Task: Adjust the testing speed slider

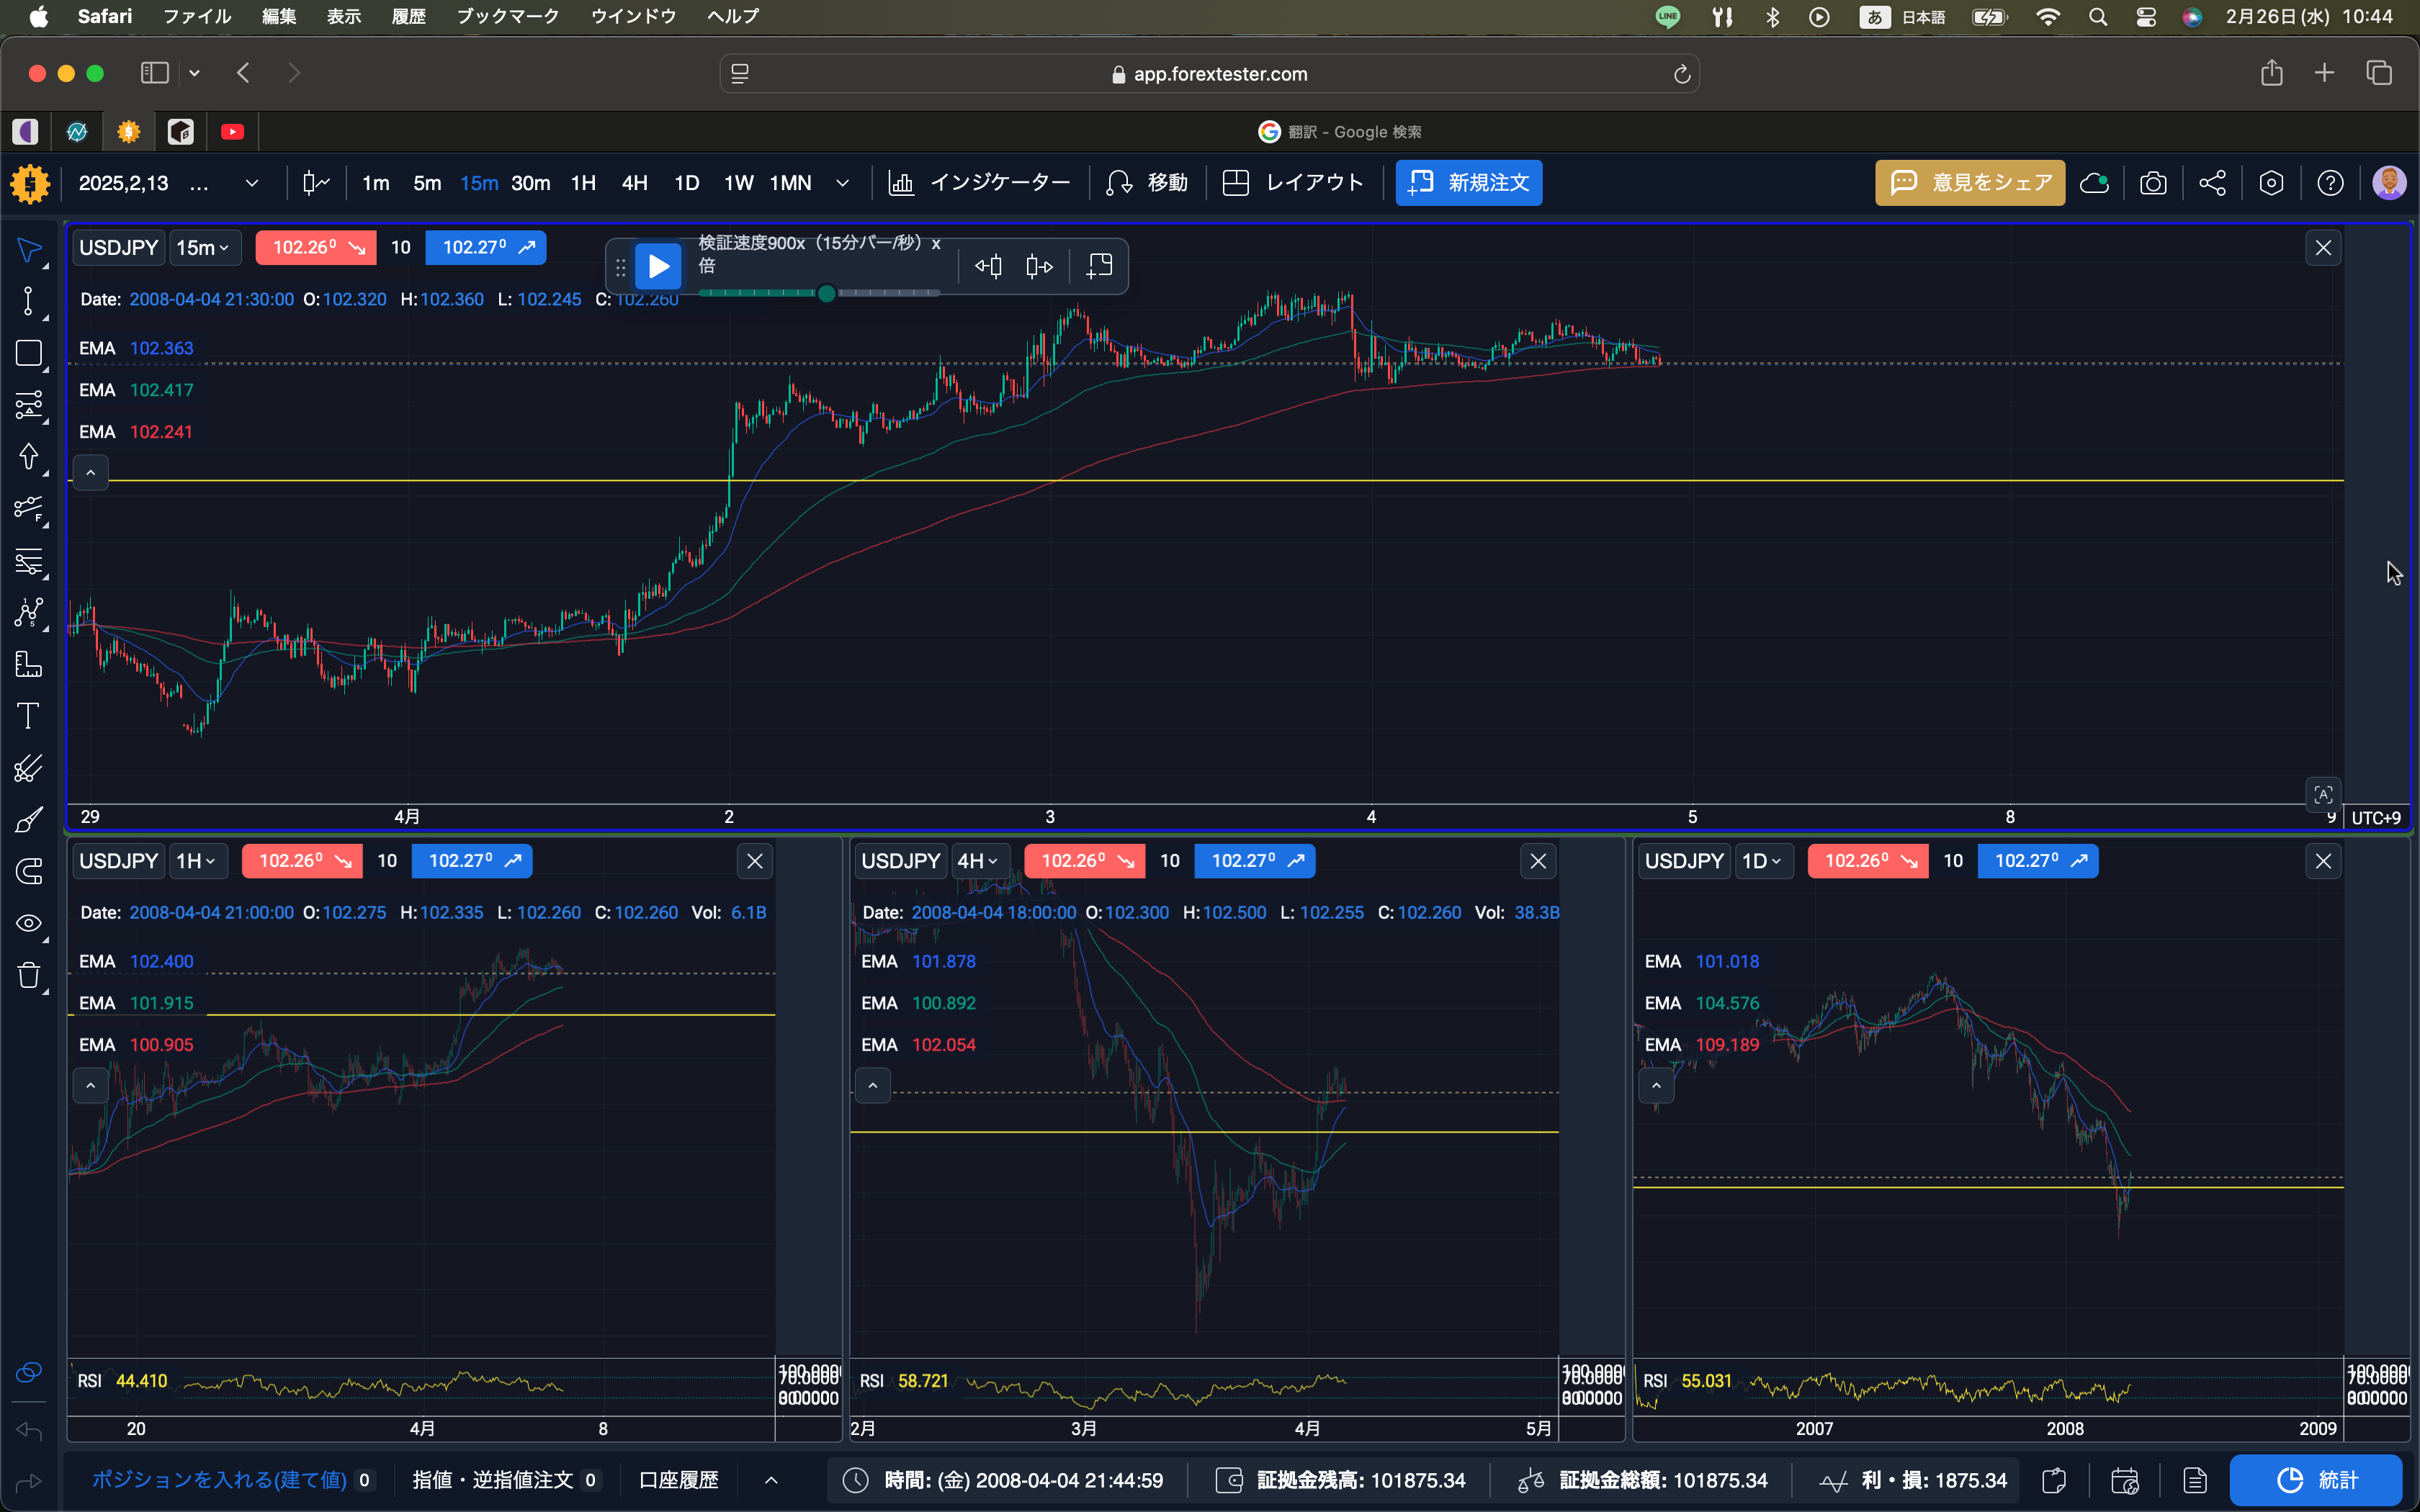Action: pos(826,293)
